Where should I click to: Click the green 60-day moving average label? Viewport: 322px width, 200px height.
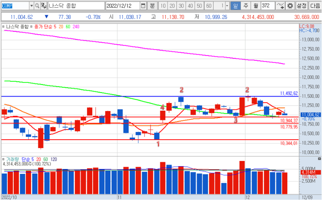coord(68,27)
